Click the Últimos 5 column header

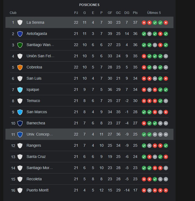tap(154, 13)
